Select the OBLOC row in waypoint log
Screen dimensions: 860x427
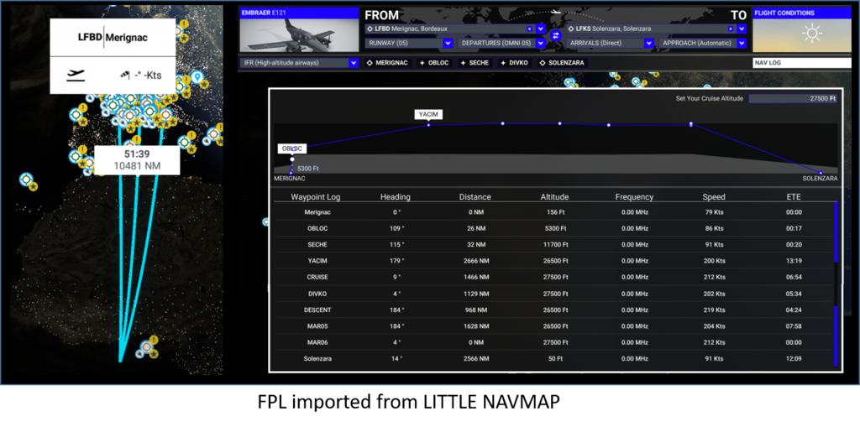click(554, 228)
